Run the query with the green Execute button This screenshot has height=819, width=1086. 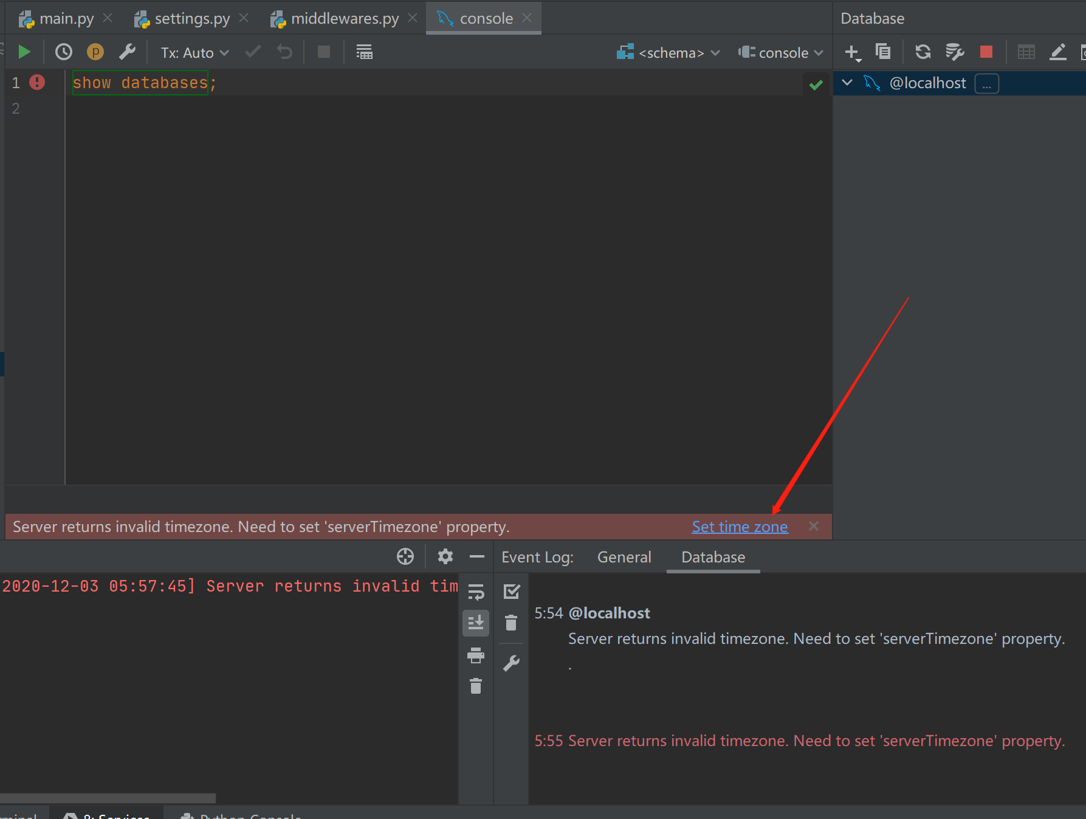[x=24, y=52]
